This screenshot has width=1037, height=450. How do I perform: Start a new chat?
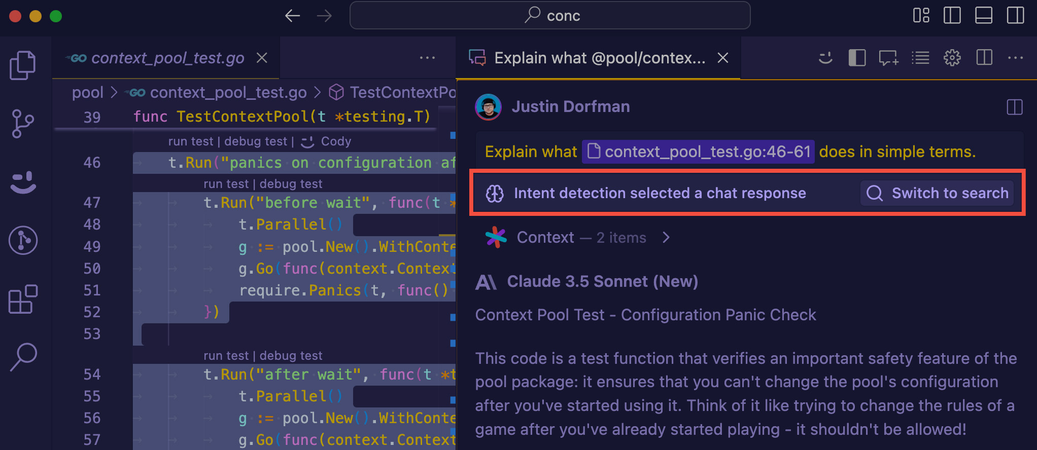pyautogui.click(x=888, y=58)
